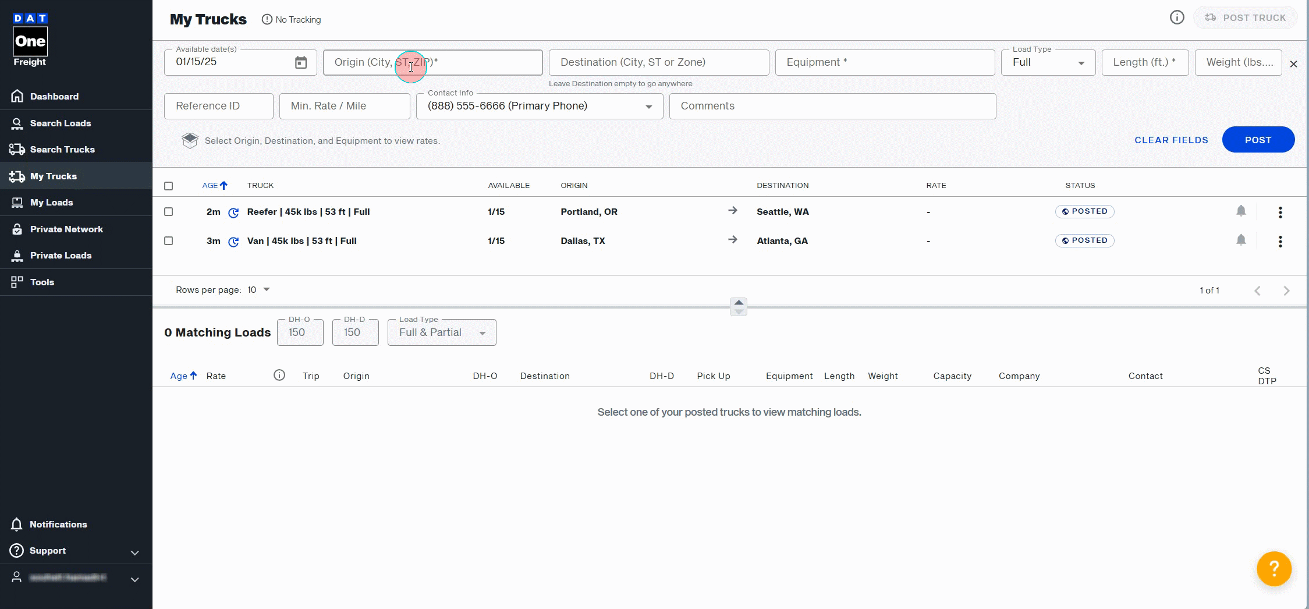
Task: Open three-dot menu for Reefer truck row
Action: coord(1280,213)
